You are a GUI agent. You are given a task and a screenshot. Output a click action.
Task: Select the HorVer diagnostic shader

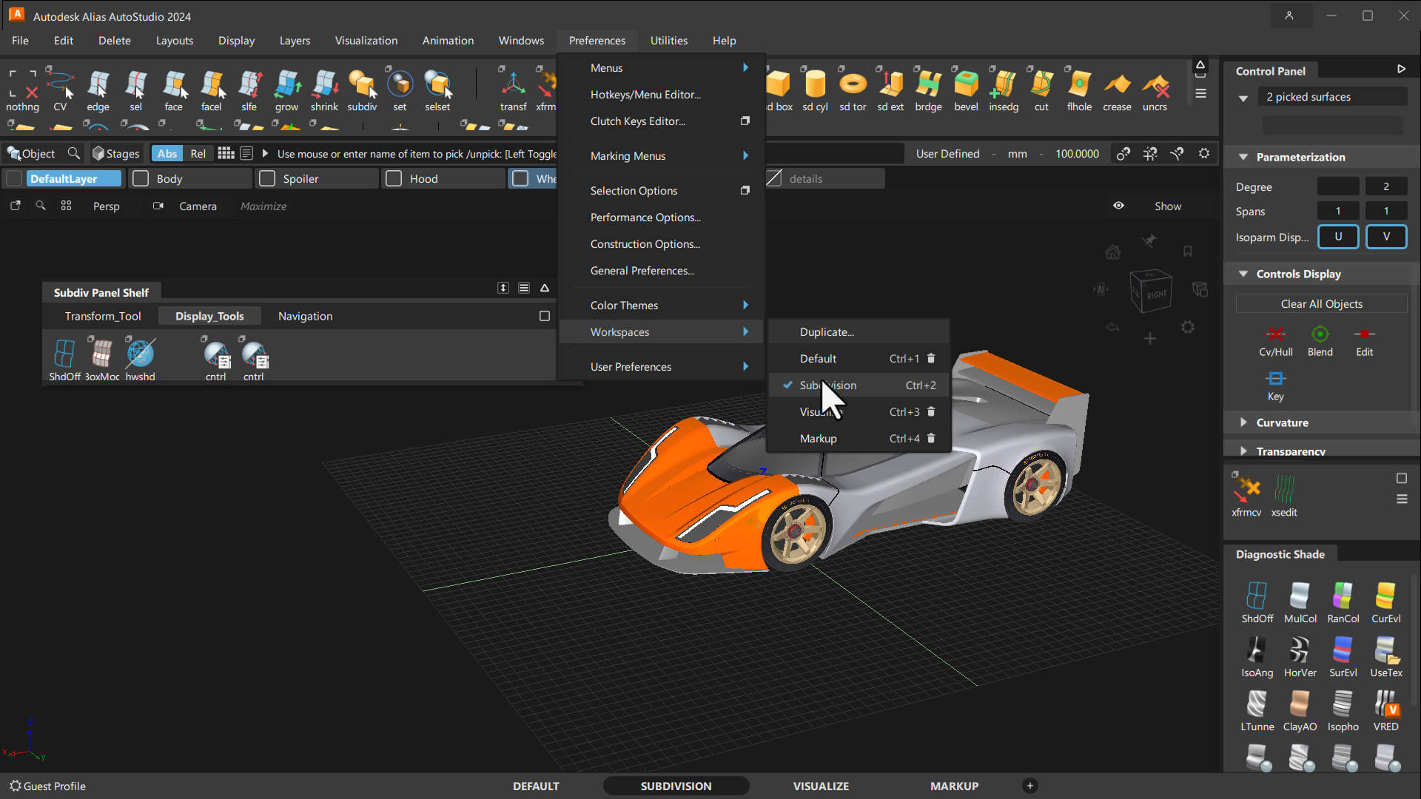(1300, 653)
